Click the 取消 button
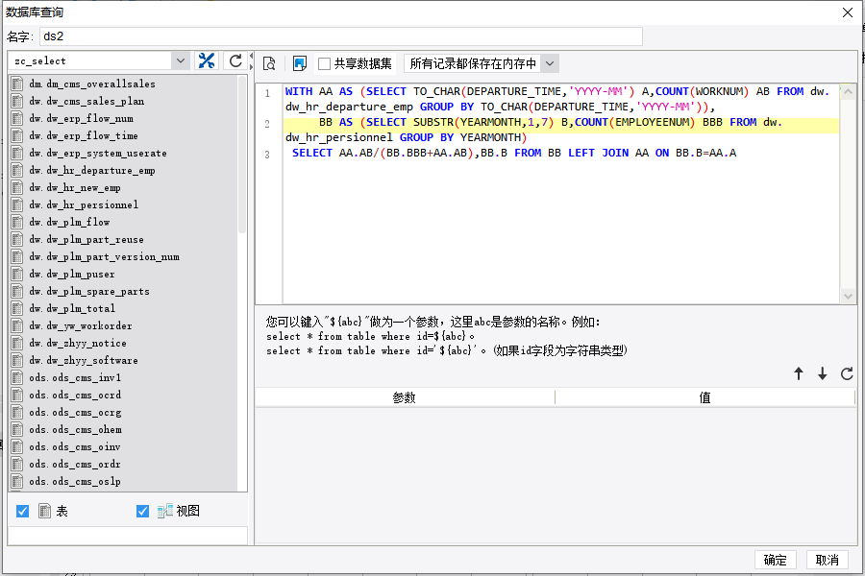The image size is (865, 576). point(827,560)
